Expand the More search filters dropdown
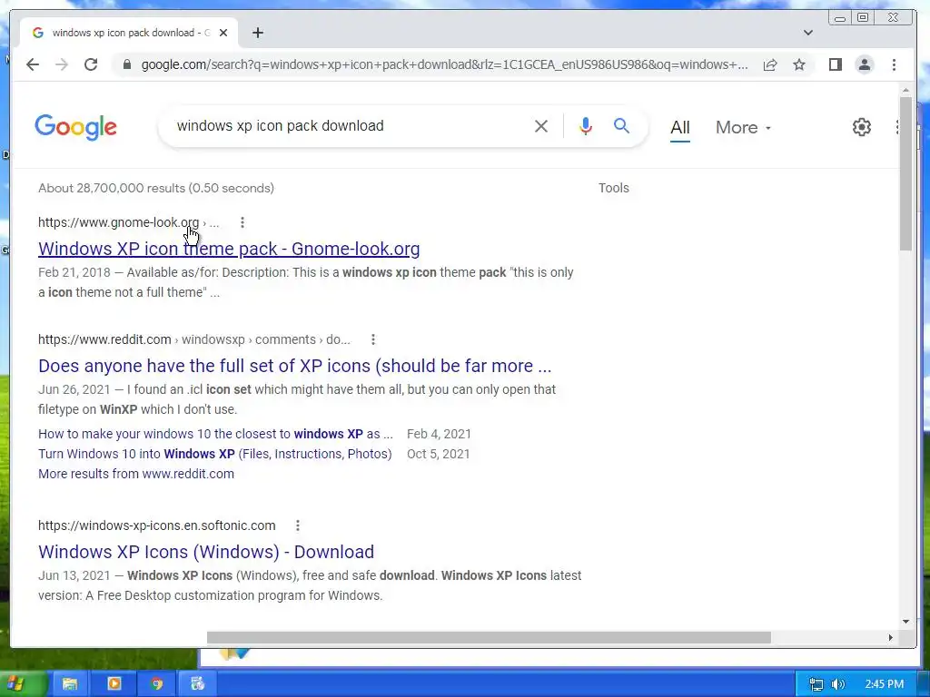Image resolution: width=930 pixels, height=697 pixels. 743,127
